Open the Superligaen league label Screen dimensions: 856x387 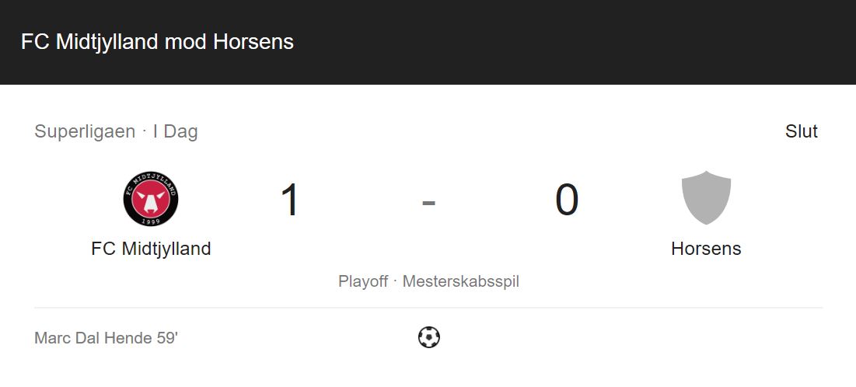[x=85, y=131]
